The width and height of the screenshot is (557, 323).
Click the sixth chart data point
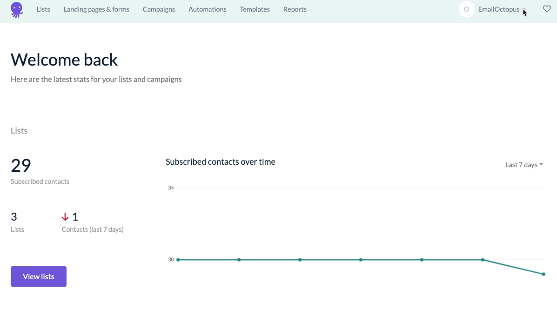click(x=483, y=260)
